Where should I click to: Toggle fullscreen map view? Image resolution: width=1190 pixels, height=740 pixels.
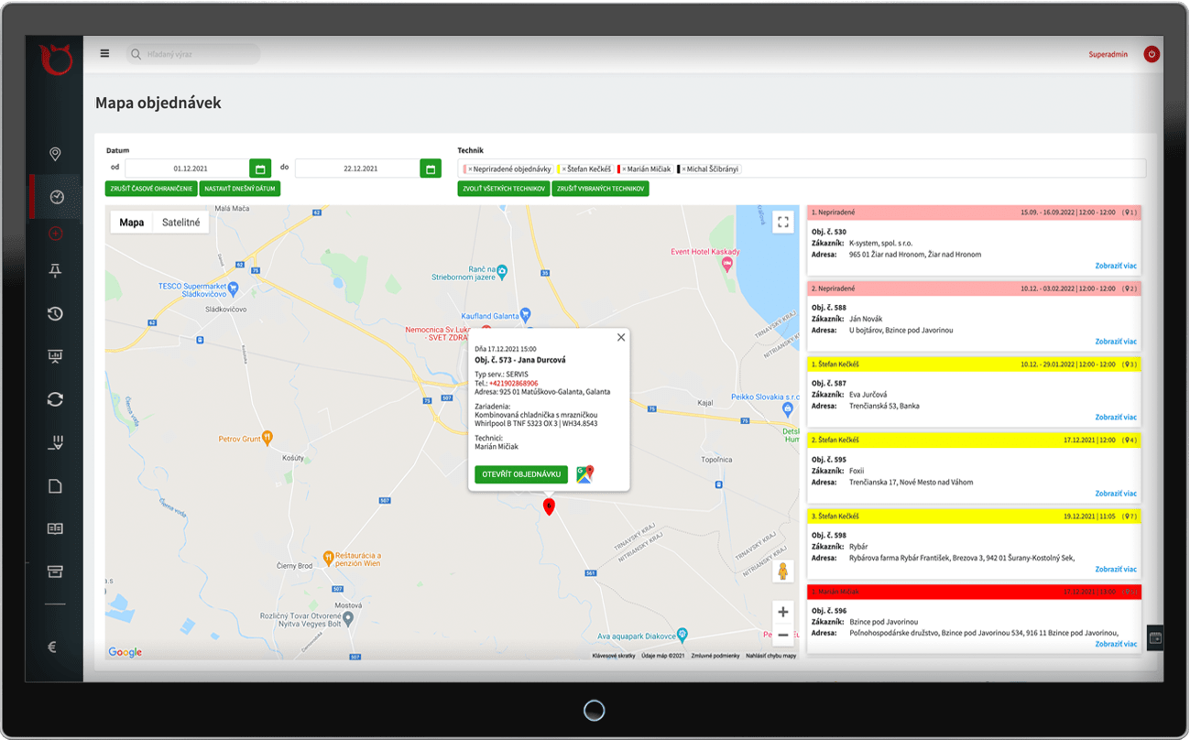point(782,222)
